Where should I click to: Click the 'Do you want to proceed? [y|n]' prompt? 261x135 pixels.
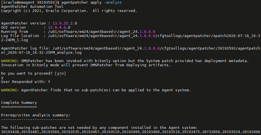click(33, 73)
